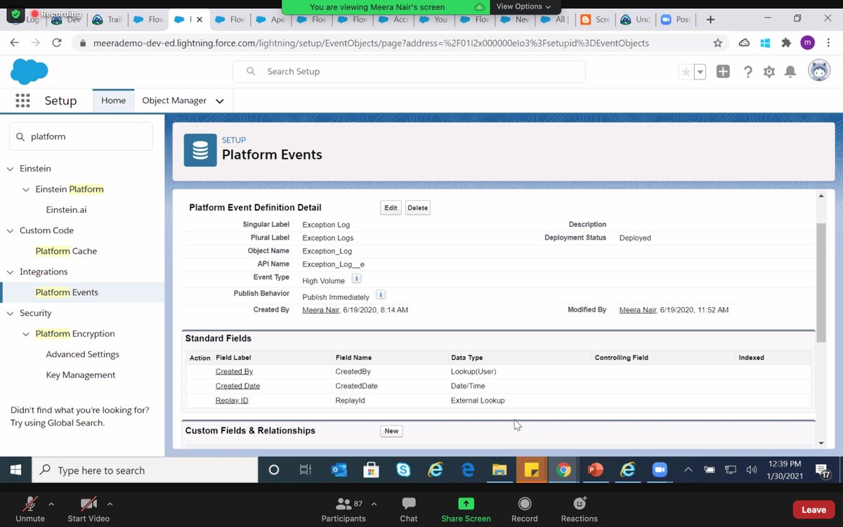The image size is (843, 527).
Task: Bookmark this page with the star
Action: 717,43
